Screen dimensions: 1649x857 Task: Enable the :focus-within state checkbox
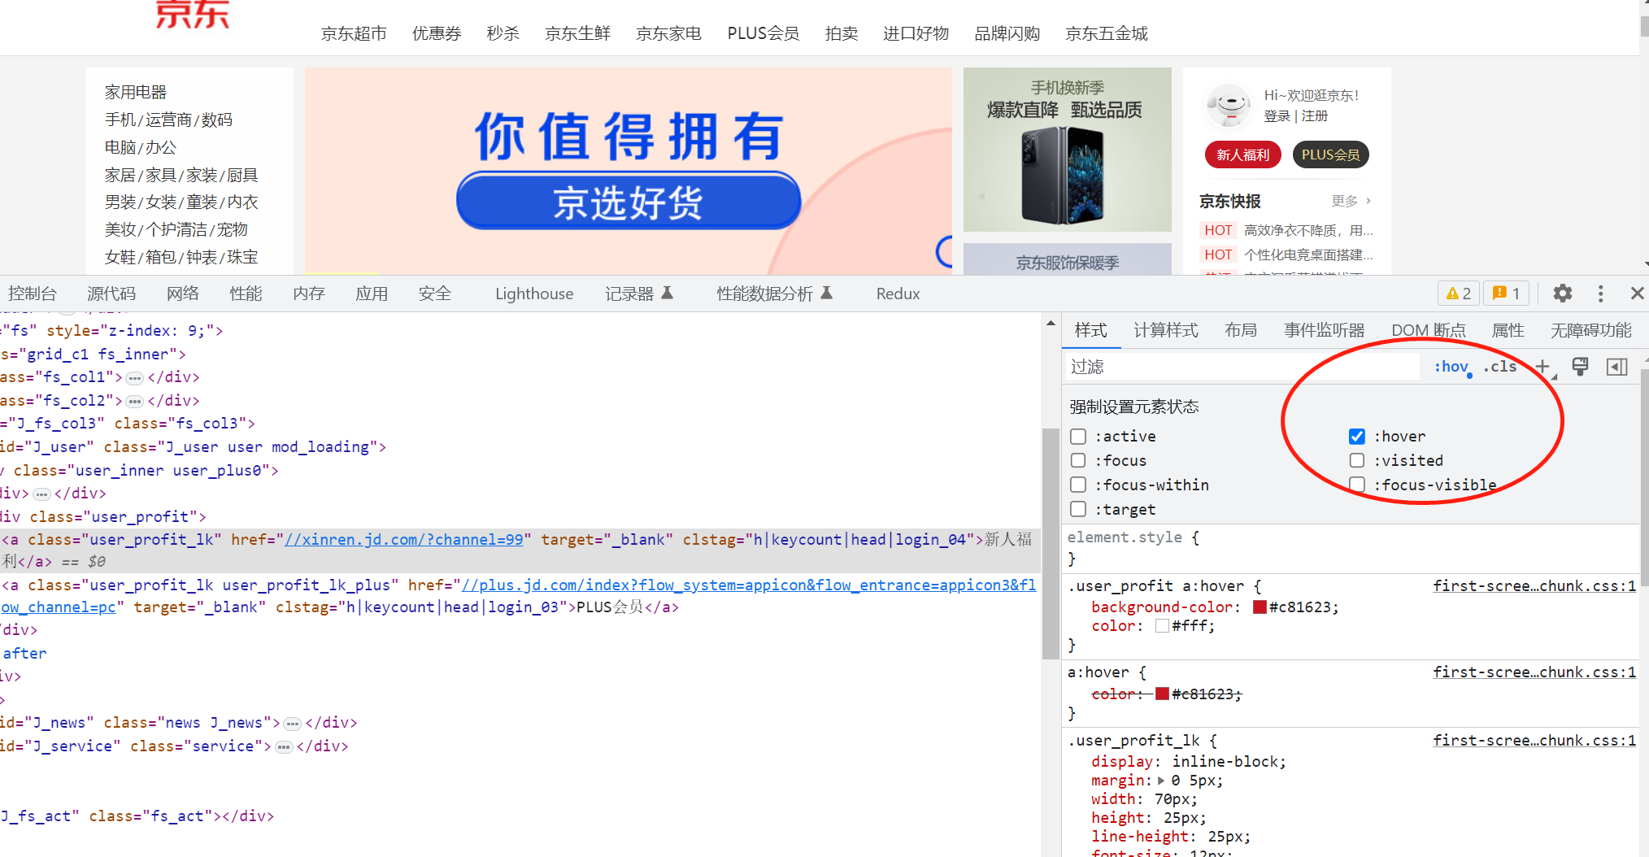pos(1078,485)
